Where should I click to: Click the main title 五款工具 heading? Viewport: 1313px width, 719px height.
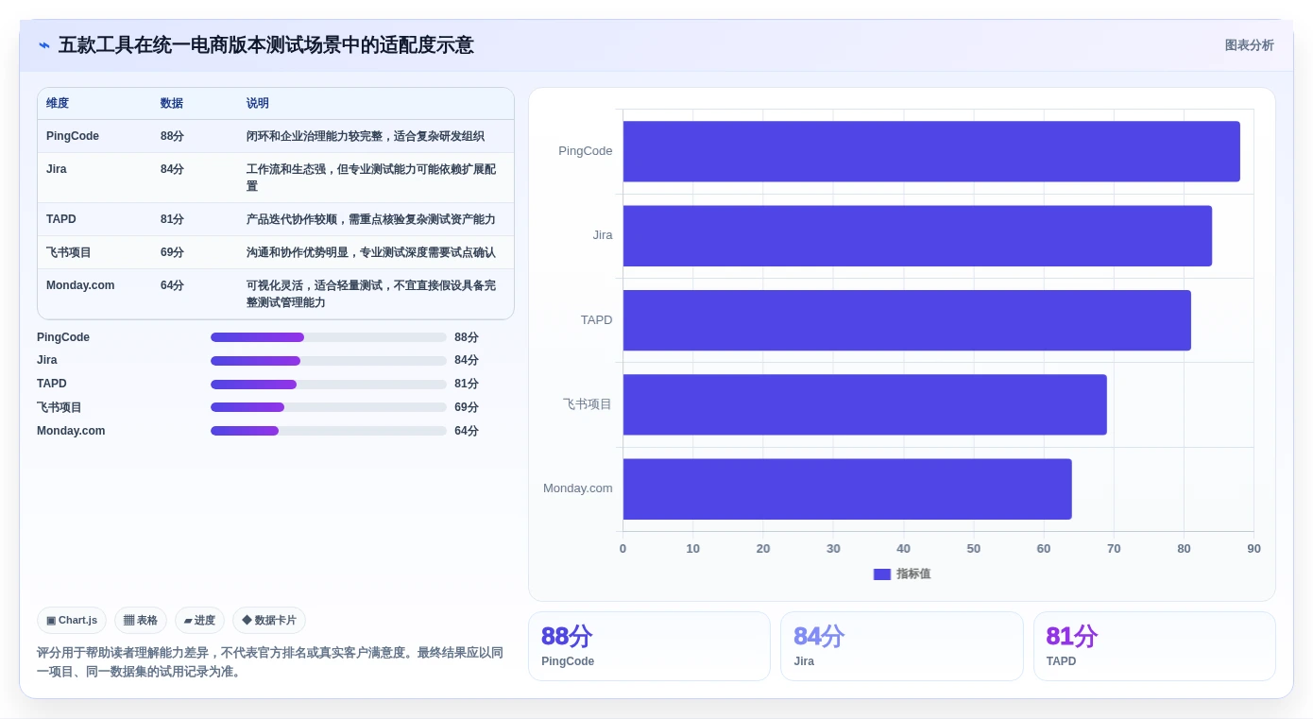click(265, 45)
